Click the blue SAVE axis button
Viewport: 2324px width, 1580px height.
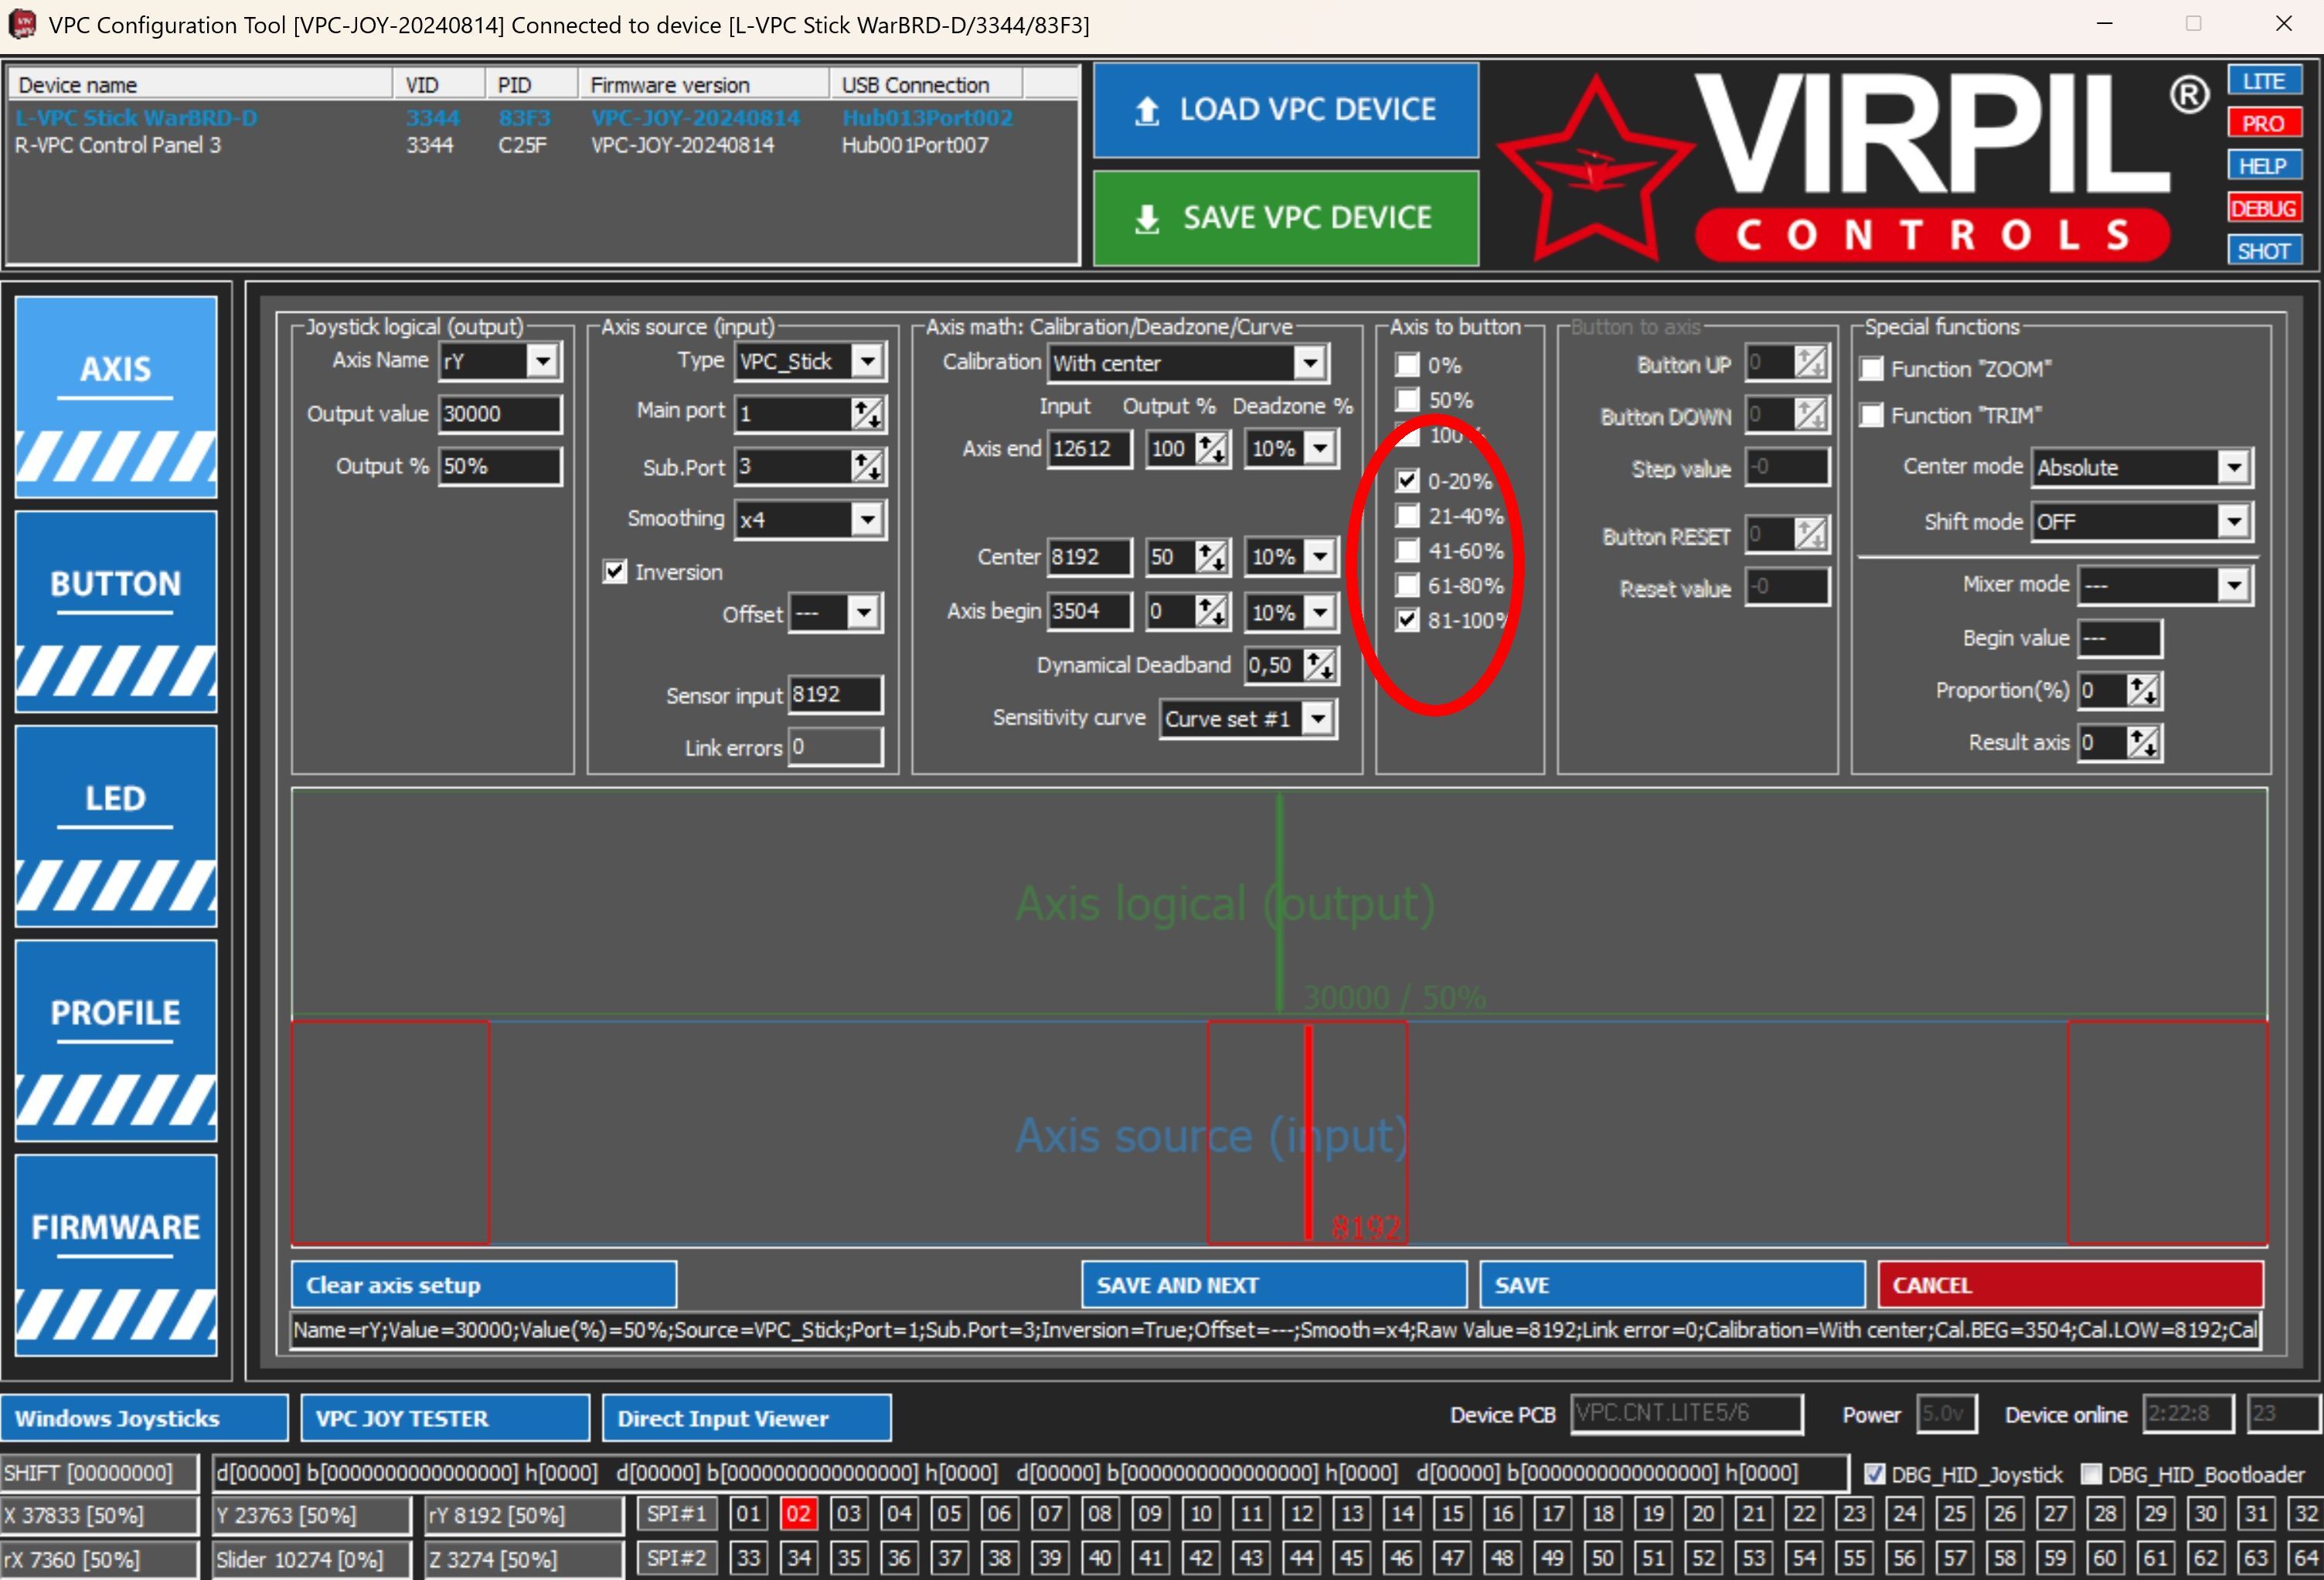[x=1672, y=1285]
